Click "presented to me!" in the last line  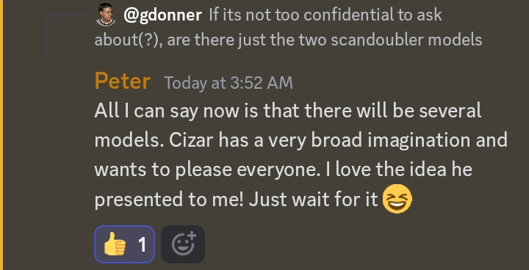click(169, 200)
